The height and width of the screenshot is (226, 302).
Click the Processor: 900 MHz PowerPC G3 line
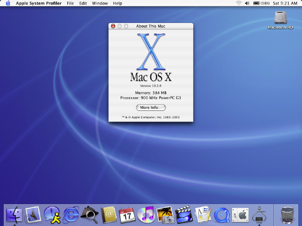point(151,98)
